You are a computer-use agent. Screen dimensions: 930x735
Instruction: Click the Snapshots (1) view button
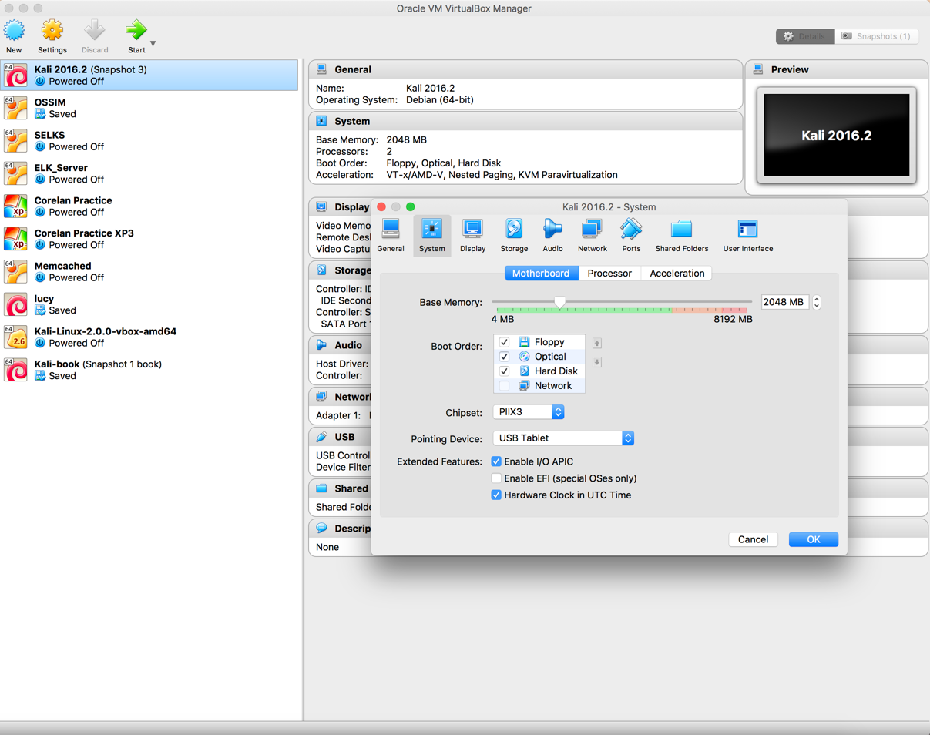pyautogui.click(x=877, y=36)
